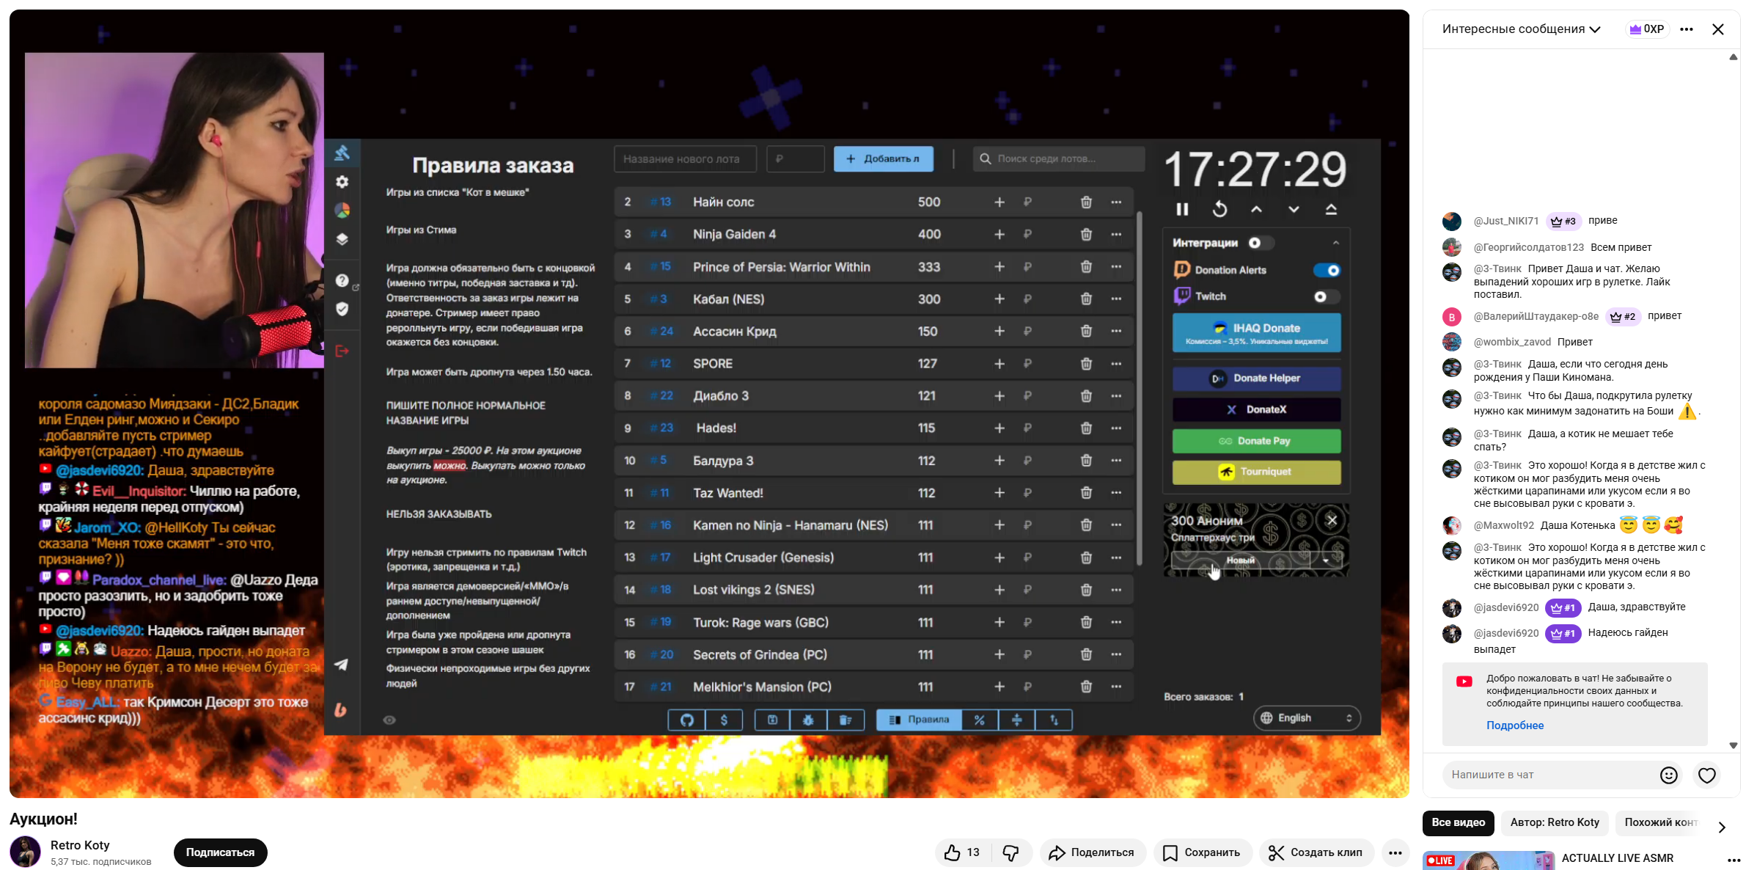
Task: Enable the Twitch integration switch
Action: (x=1327, y=296)
